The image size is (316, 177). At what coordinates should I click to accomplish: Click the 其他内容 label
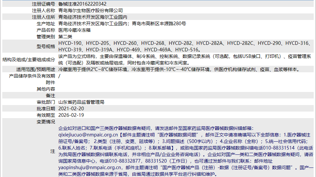(46, 89)
